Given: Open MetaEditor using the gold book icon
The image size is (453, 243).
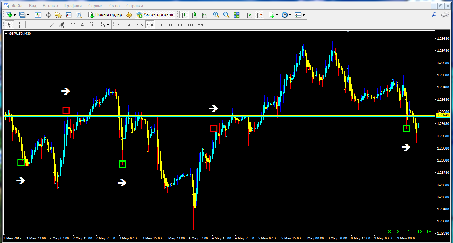Looking at the screenshot, I should (129, 15).
